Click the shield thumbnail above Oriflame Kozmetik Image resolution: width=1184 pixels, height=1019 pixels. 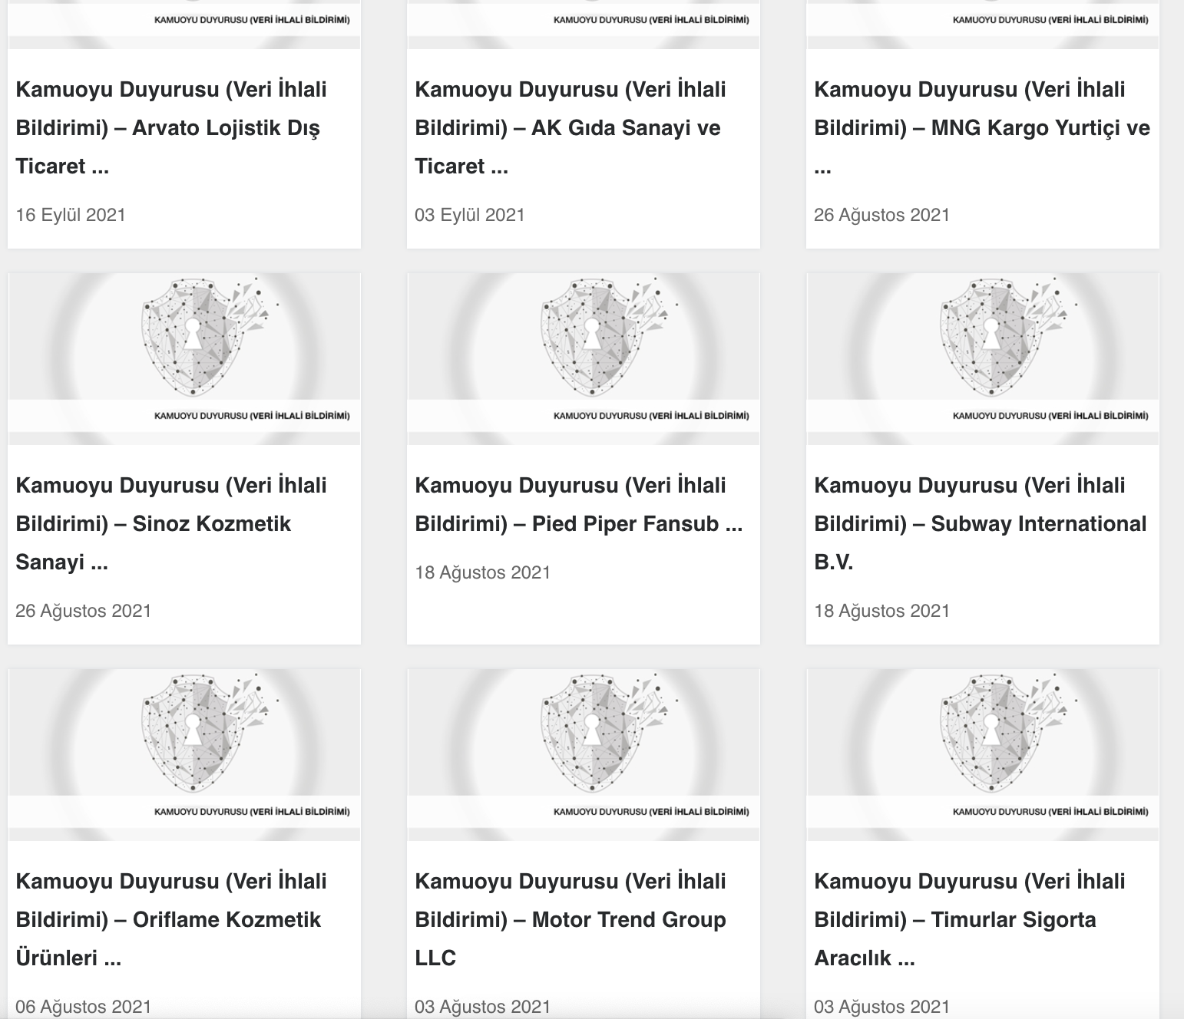click(x=184, y=754)
